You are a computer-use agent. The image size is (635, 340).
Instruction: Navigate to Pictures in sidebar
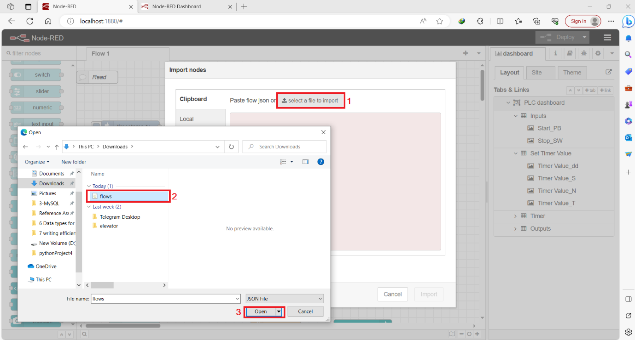pyautogui.click(x=48, y=193)
